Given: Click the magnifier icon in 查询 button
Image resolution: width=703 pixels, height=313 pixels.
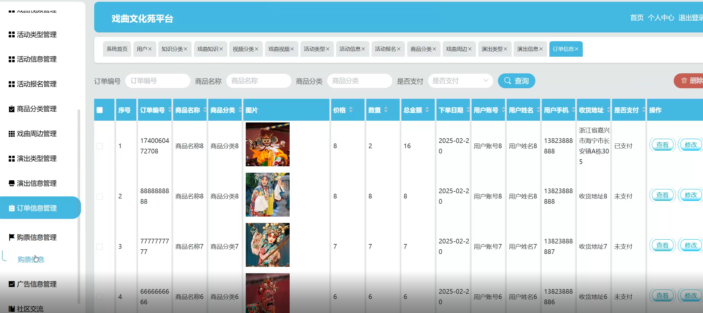Looking at the screenshot, I should pyautogui.click(x=508, y=81).
